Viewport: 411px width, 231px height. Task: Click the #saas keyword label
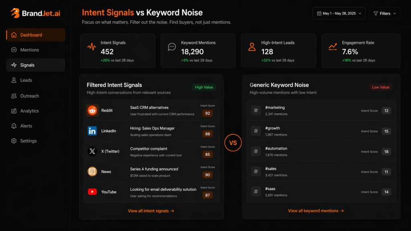point(270,188)
